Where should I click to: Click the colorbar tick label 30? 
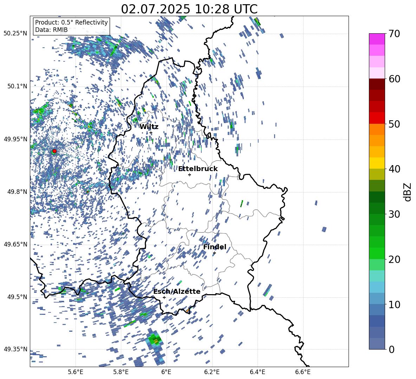394,214
